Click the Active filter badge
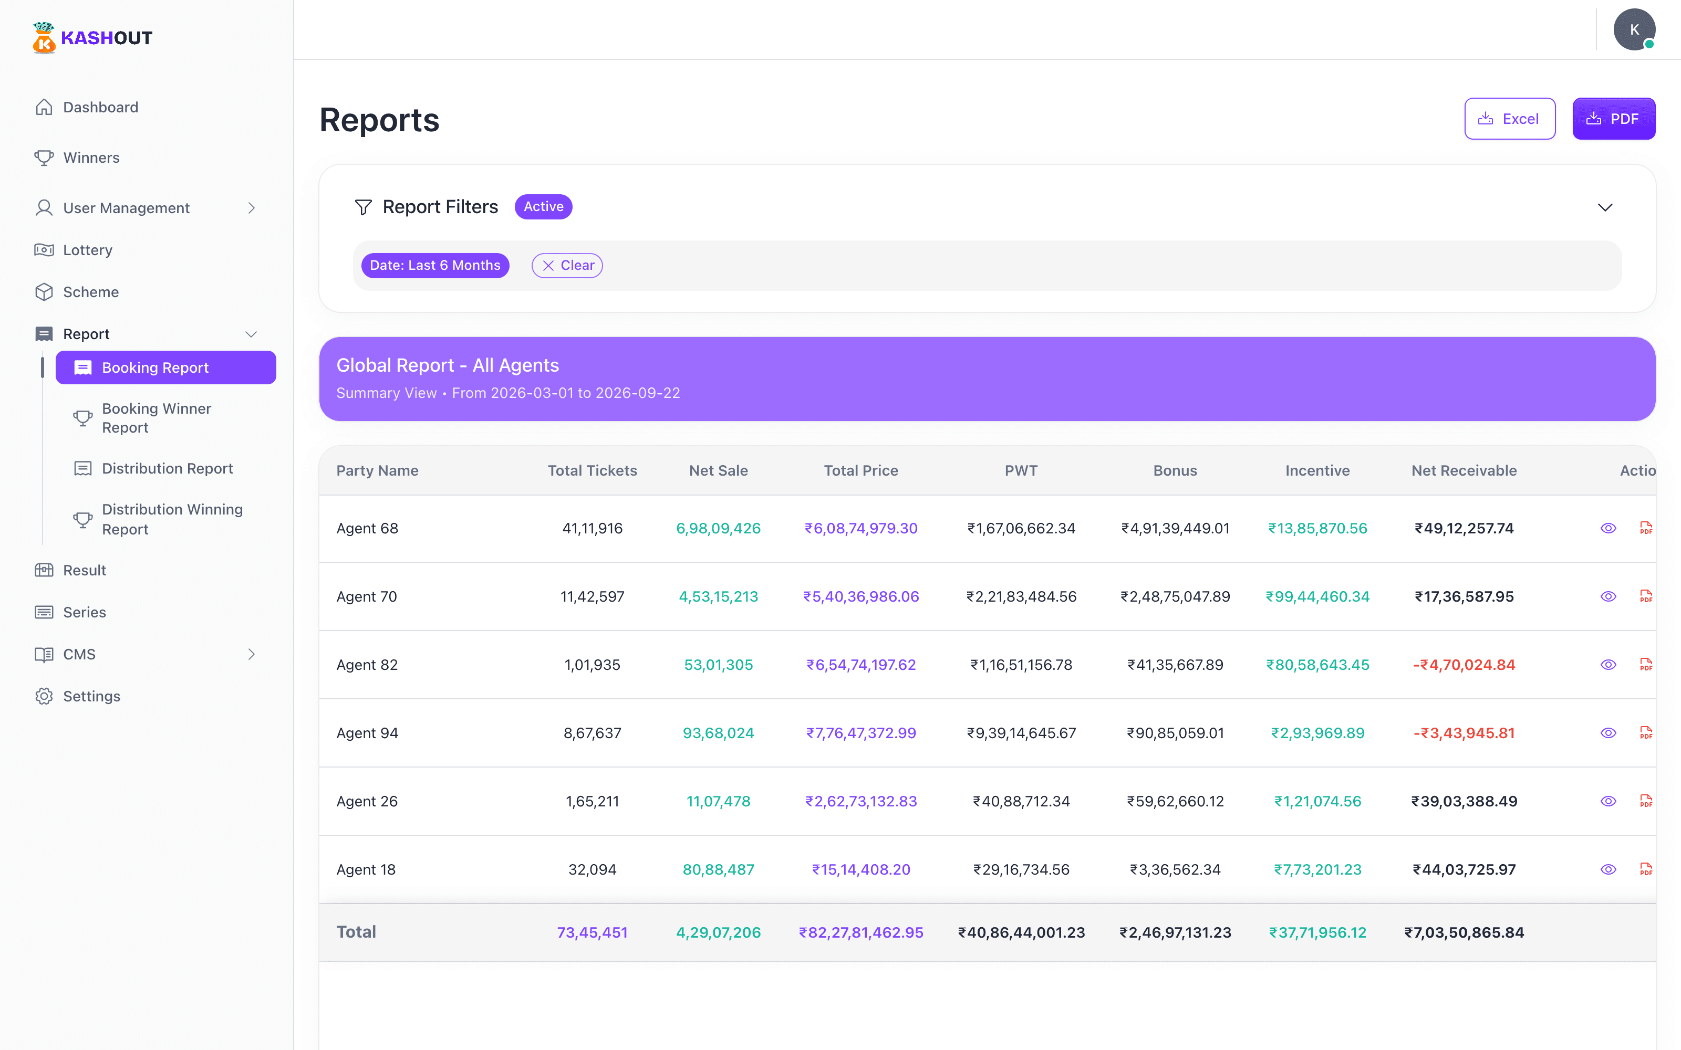The width and height of the screenshot is (1681, 1050). pos(543,207)
